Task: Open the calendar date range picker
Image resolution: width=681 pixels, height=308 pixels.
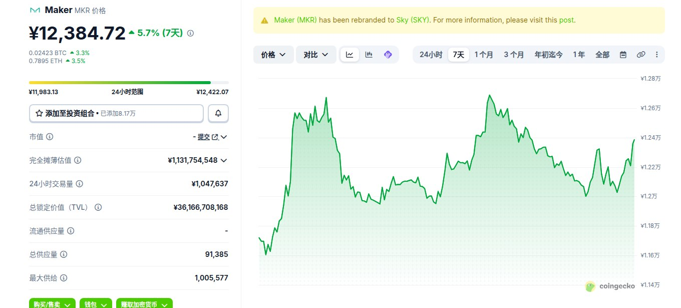Action: [x=623, y=55]
